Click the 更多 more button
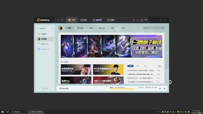Viewport: 203px width, 114px height. (160, 66)
